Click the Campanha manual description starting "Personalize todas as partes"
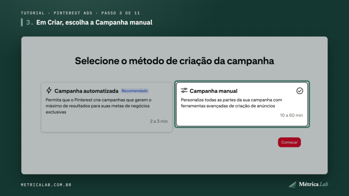 coord(231,103)
